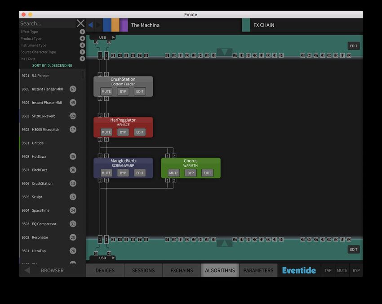The height and width of the screenshot is (304, 382).
Task: Open the 24 preset badge for SpaceTime
Action: [x=73, y=210]
